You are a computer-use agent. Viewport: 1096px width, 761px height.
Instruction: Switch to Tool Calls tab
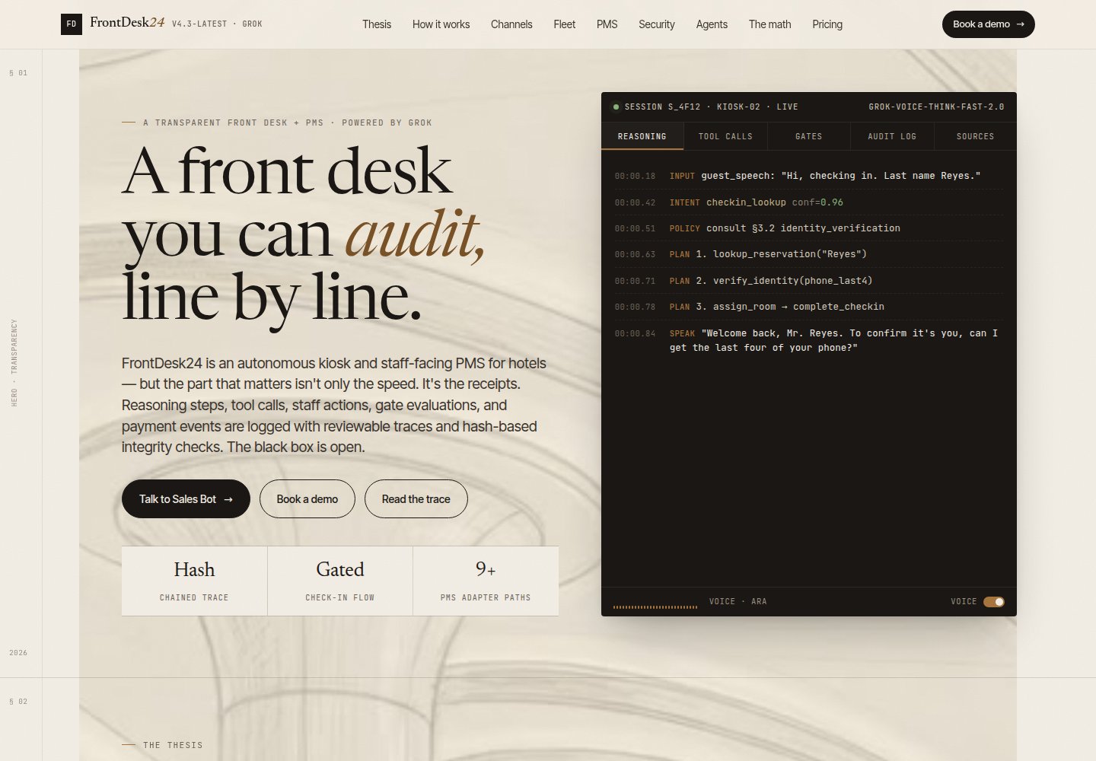pyautogui.click(x=725, y=136)
